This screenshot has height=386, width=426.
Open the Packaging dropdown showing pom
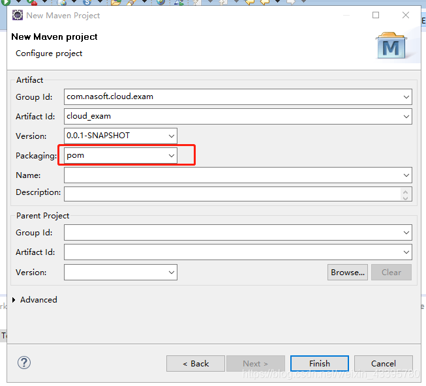[171, 156]
